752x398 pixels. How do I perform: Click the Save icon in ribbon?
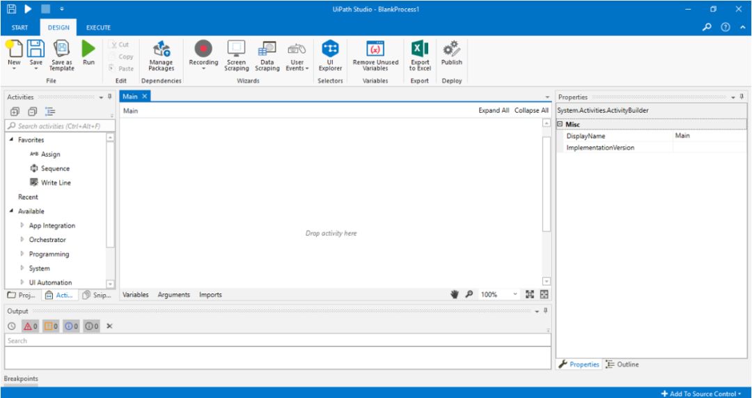click(36, 49)
